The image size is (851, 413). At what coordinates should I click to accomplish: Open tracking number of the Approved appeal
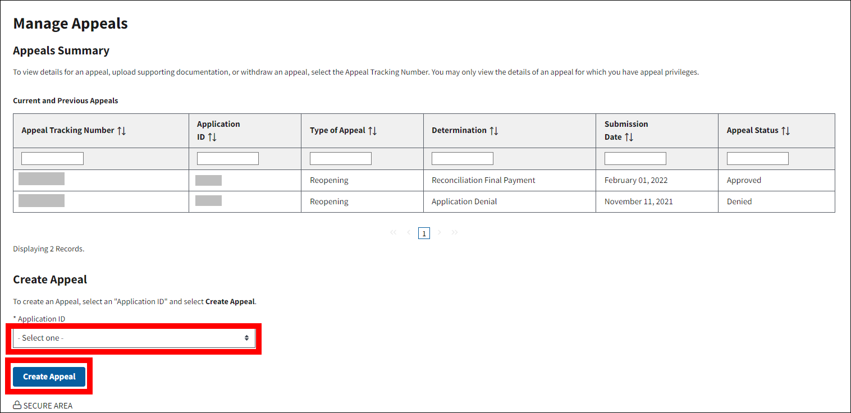pos(42,180)
